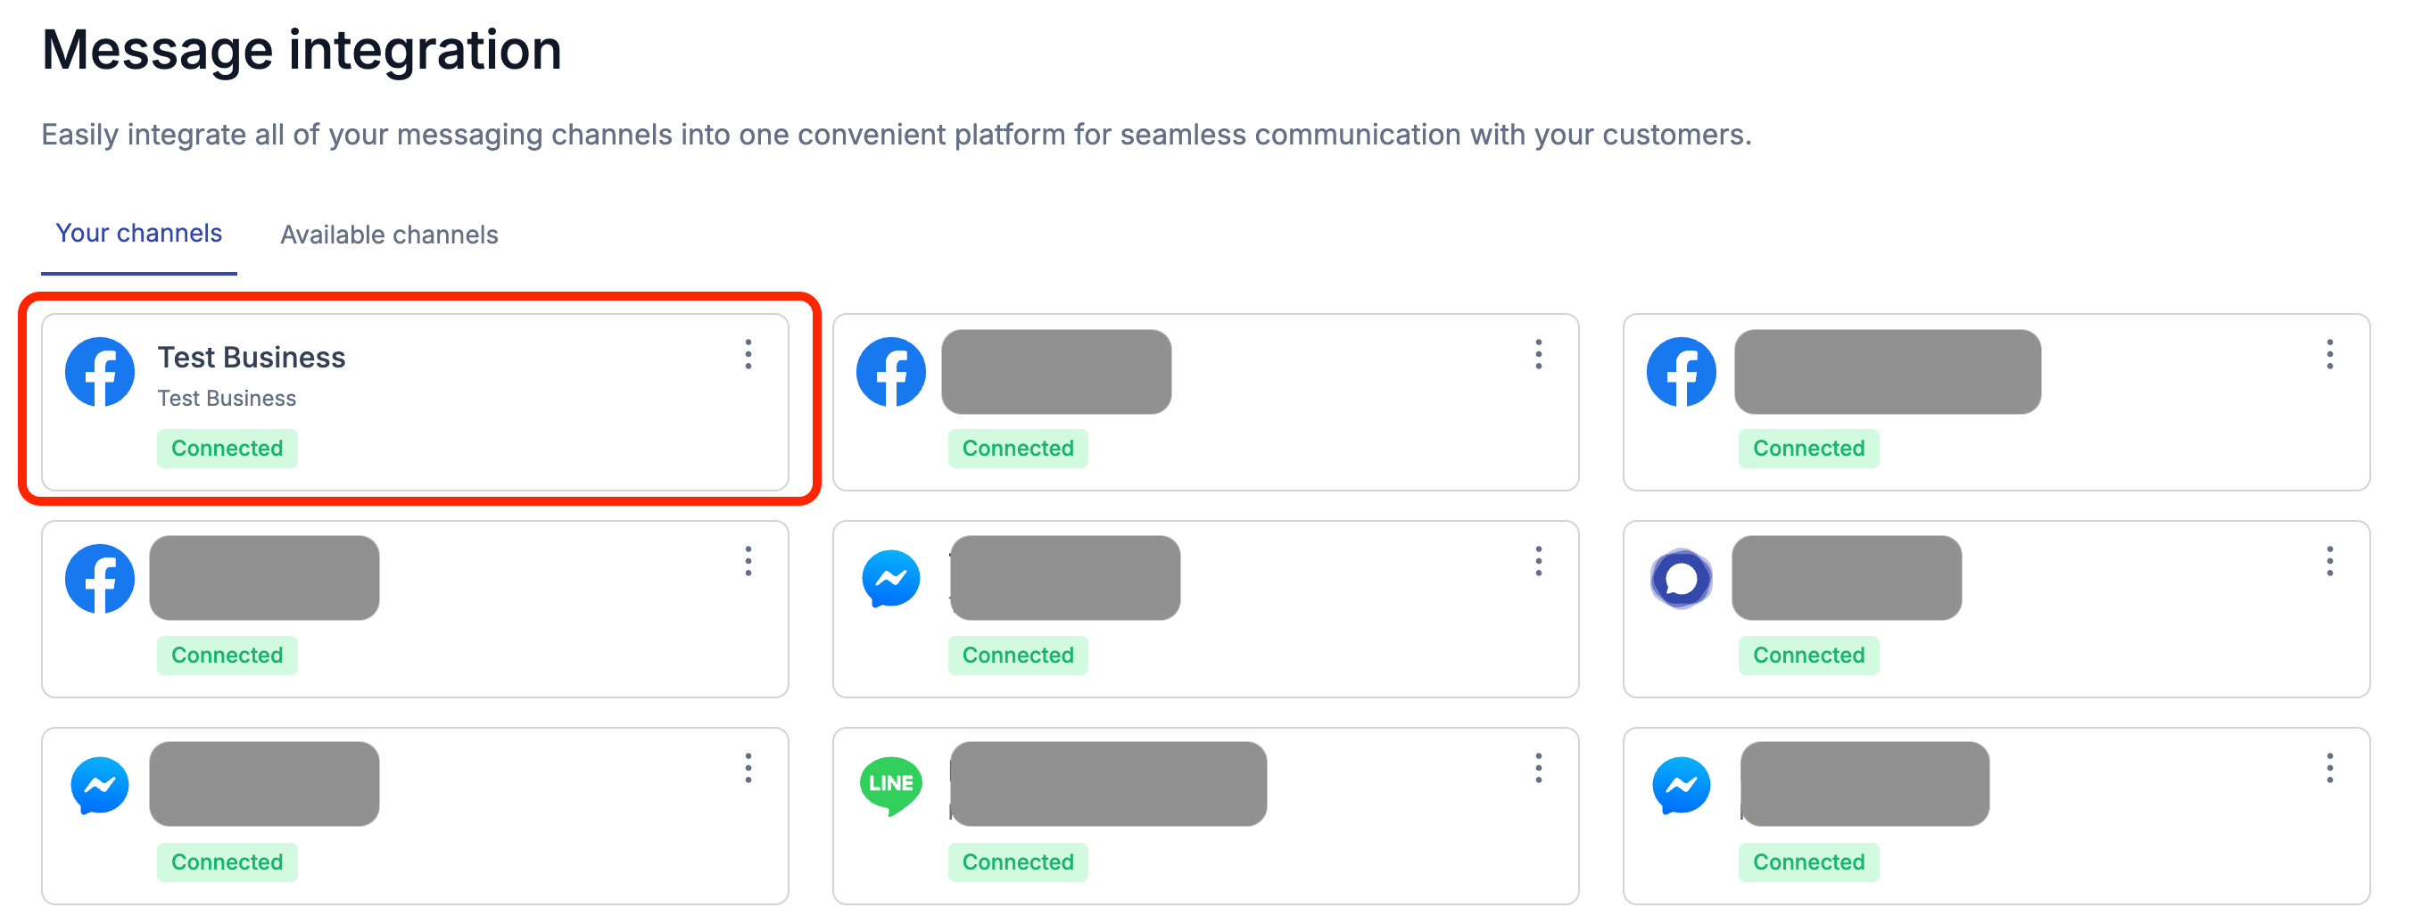Click the Messenger icon in the bottom-right card
Image resolution: width=2414 pixels, height=924 pixels.
(x=1682, y=785)
